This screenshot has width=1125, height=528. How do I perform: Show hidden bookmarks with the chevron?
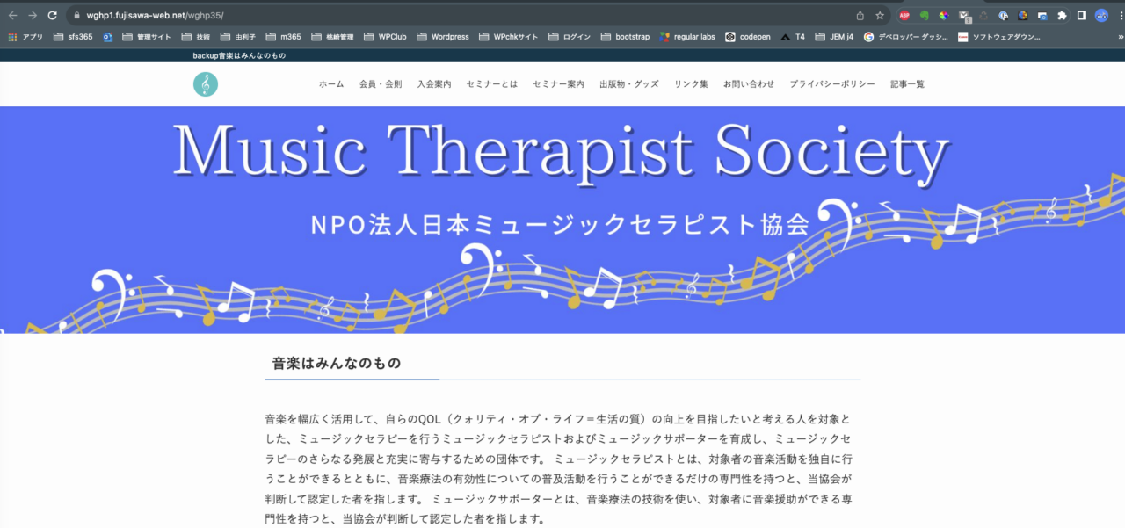[1119, 37]
